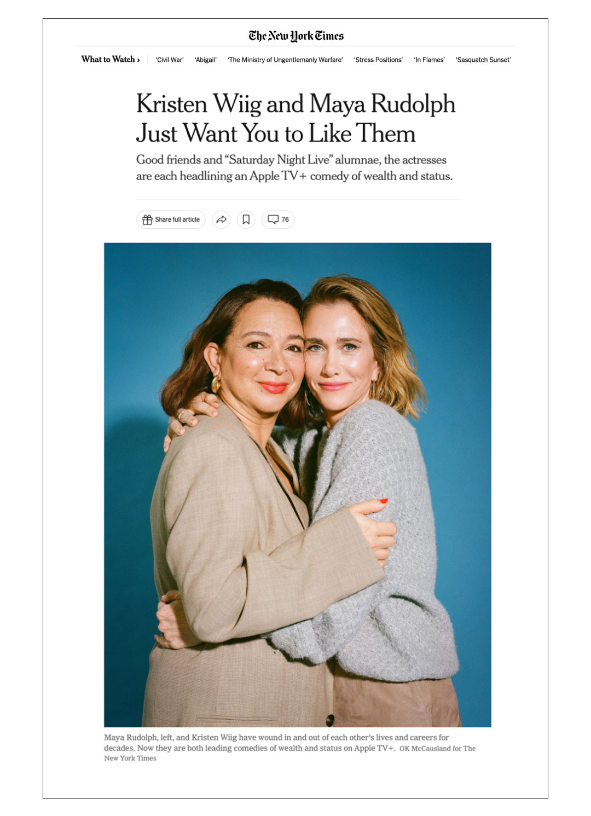Click the Share full article button
The width and height of the screenshot is (591, 816).
171,219
